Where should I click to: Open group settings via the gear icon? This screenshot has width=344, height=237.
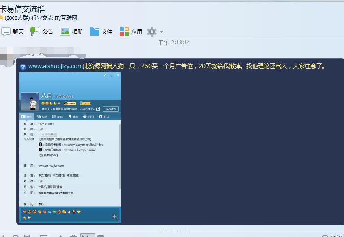coord(152,31)
